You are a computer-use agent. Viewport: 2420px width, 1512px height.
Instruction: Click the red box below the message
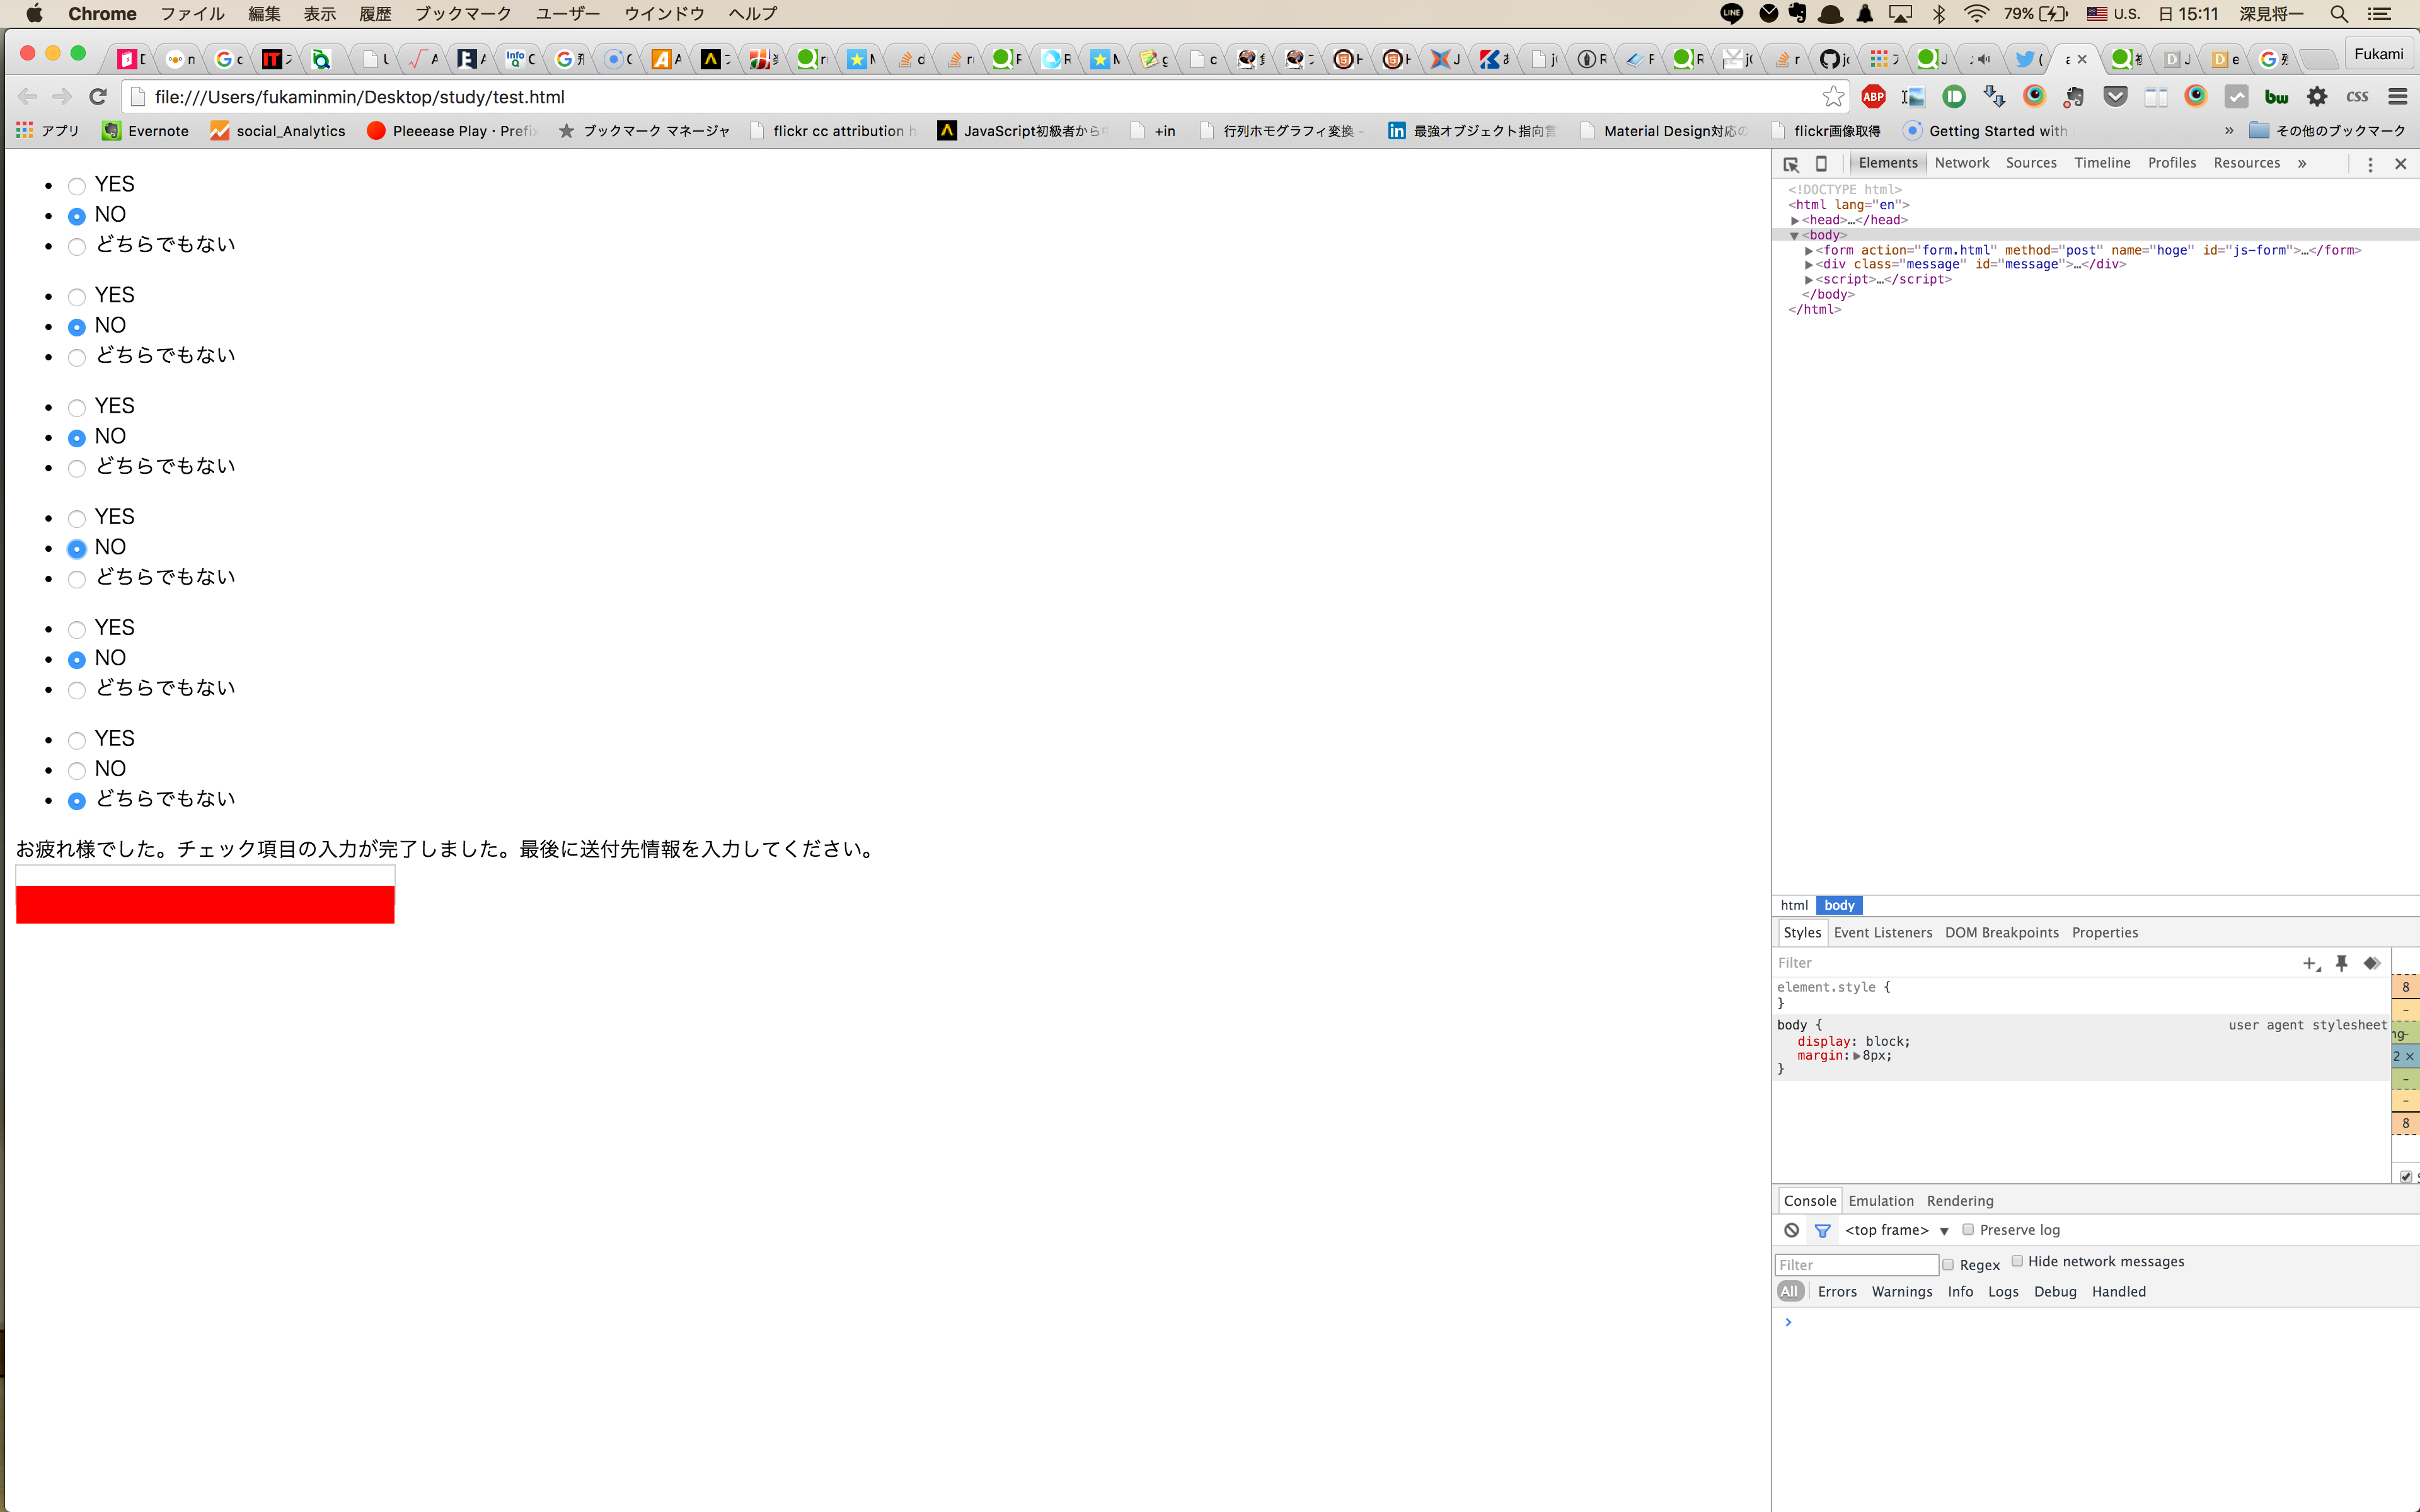(x=205, y=905)
